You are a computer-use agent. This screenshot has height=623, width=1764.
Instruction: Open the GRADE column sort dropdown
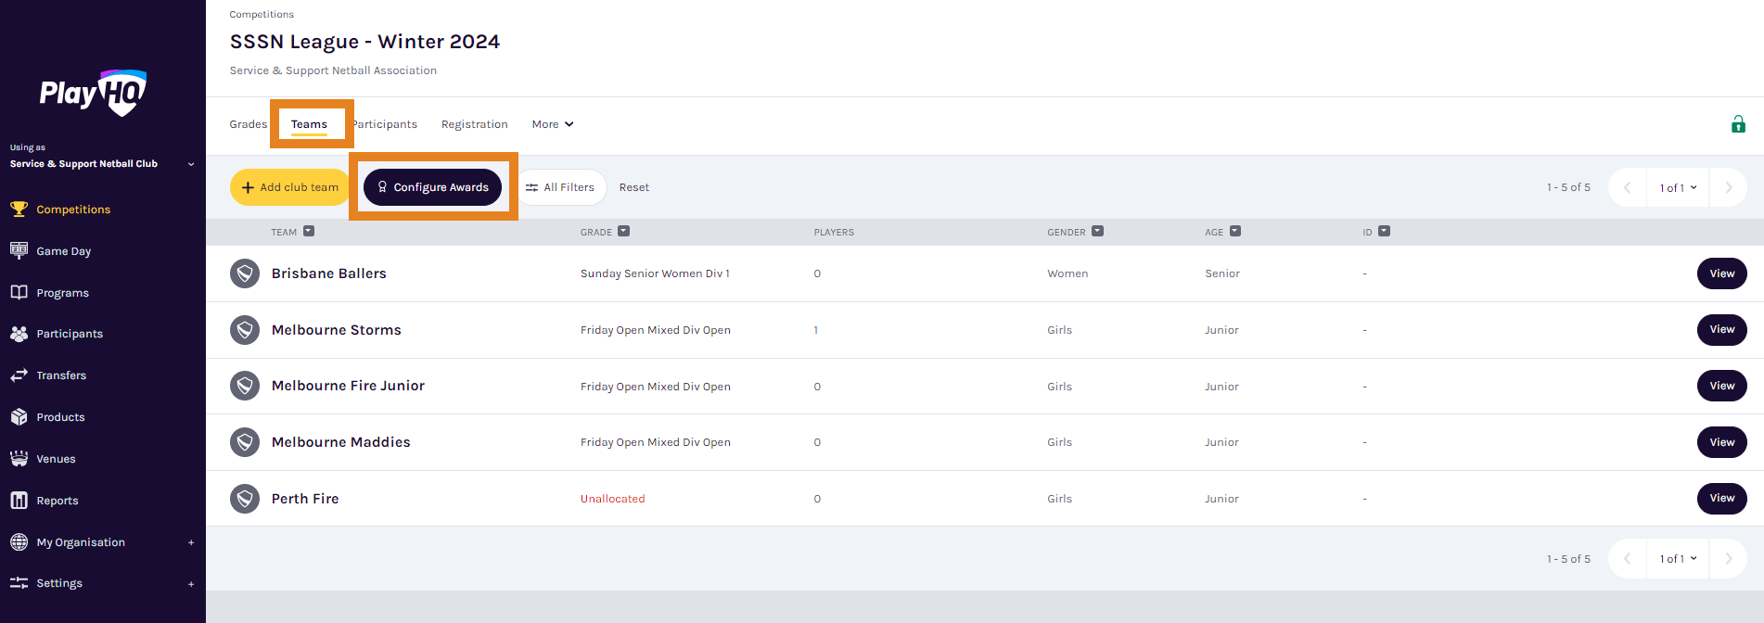pyautogui.click(x=624, y=232)
